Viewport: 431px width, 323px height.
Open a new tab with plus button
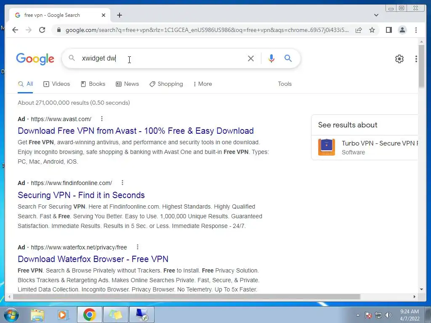click(x=119, y=15)
